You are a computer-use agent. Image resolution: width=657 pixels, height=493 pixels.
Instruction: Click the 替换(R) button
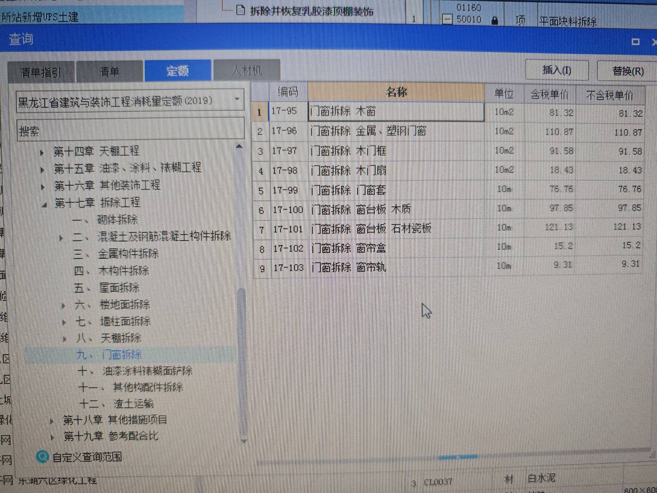627,71
